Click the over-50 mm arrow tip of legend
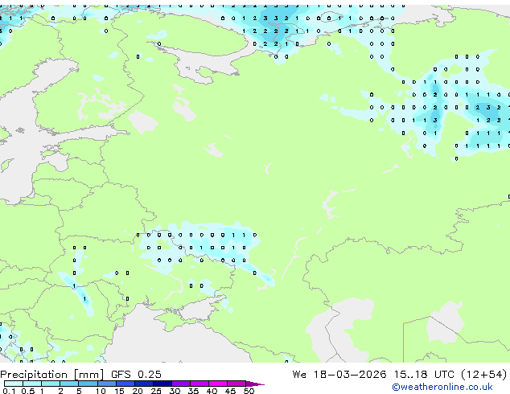The width and height of the screenshot is (510, 394). pos(255,384)
